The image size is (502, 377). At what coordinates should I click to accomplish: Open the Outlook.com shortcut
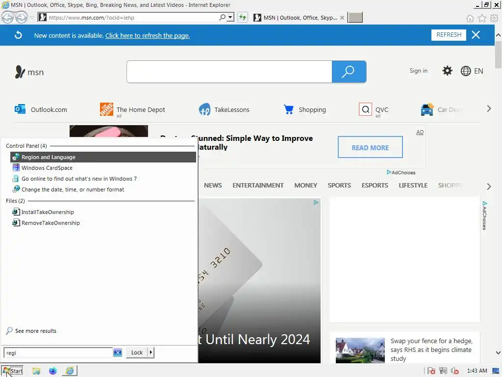point(41,109)
